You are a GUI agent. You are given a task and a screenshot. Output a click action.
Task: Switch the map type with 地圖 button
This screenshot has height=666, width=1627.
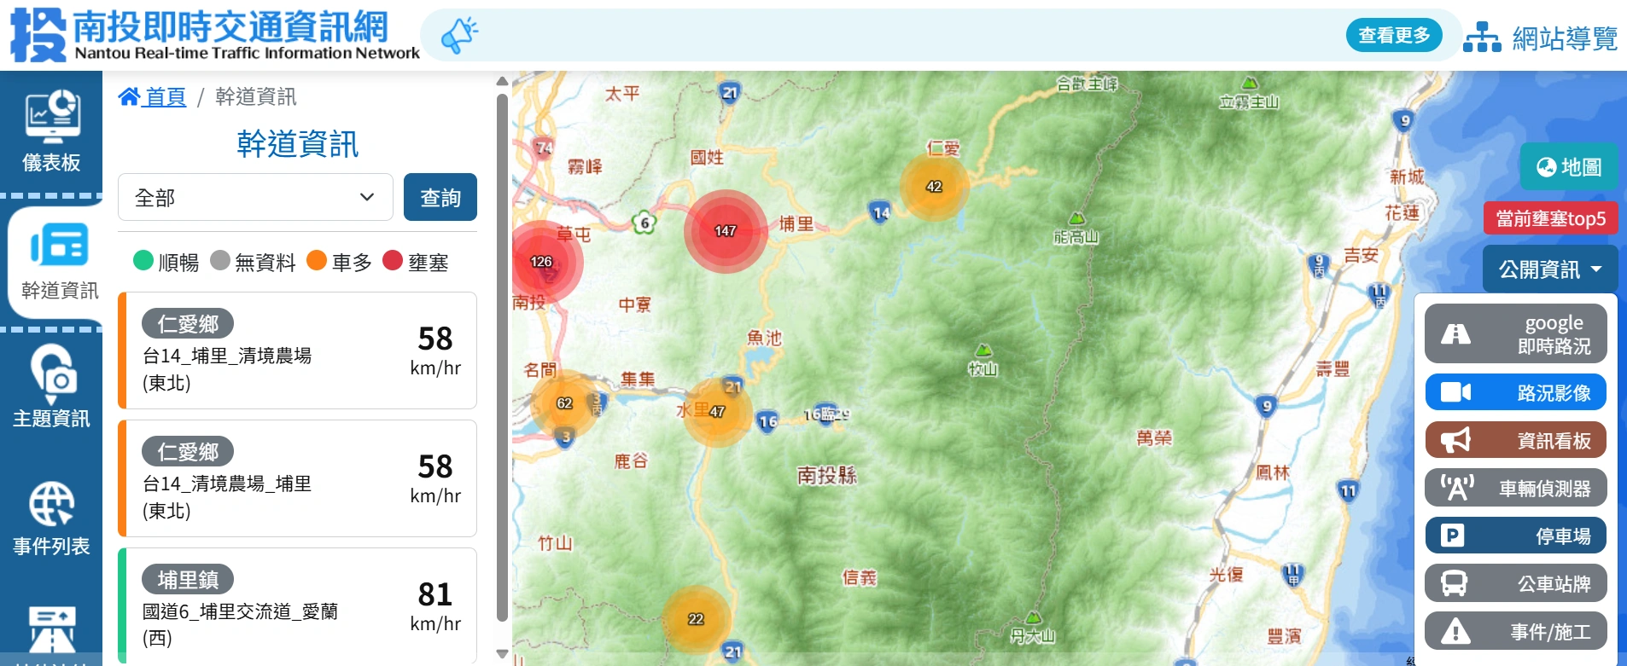(x=1569, y=167)
